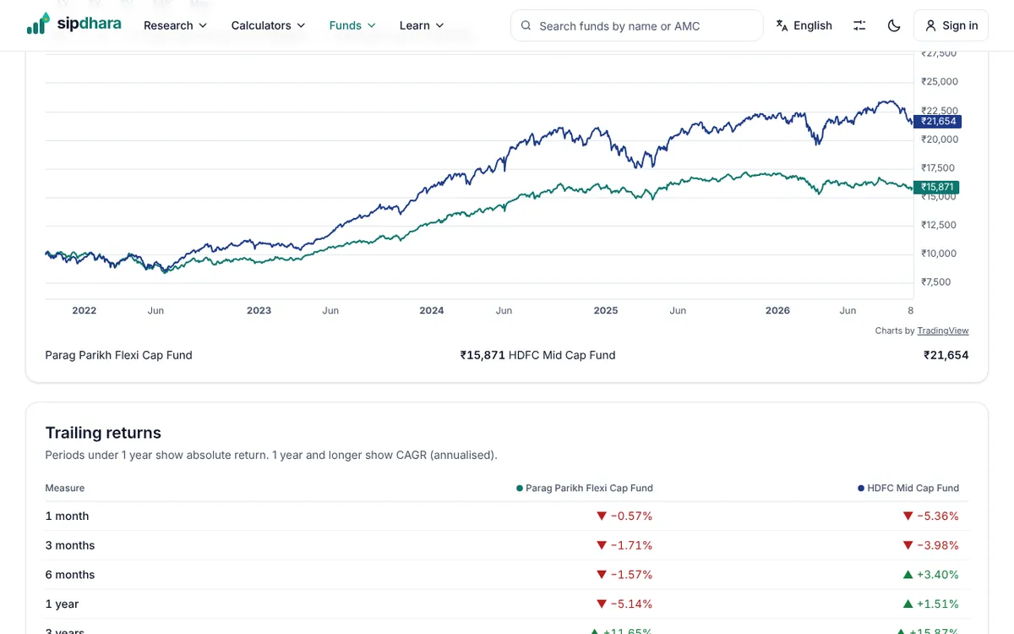Click the ₹25,000 price axis label

point(940,82)
